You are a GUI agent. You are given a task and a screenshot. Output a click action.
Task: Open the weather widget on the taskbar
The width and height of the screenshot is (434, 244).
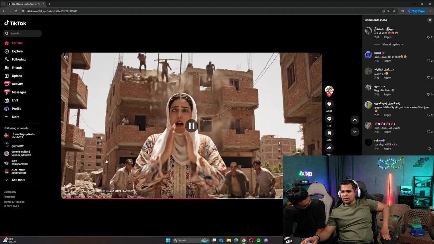[9, 240]
